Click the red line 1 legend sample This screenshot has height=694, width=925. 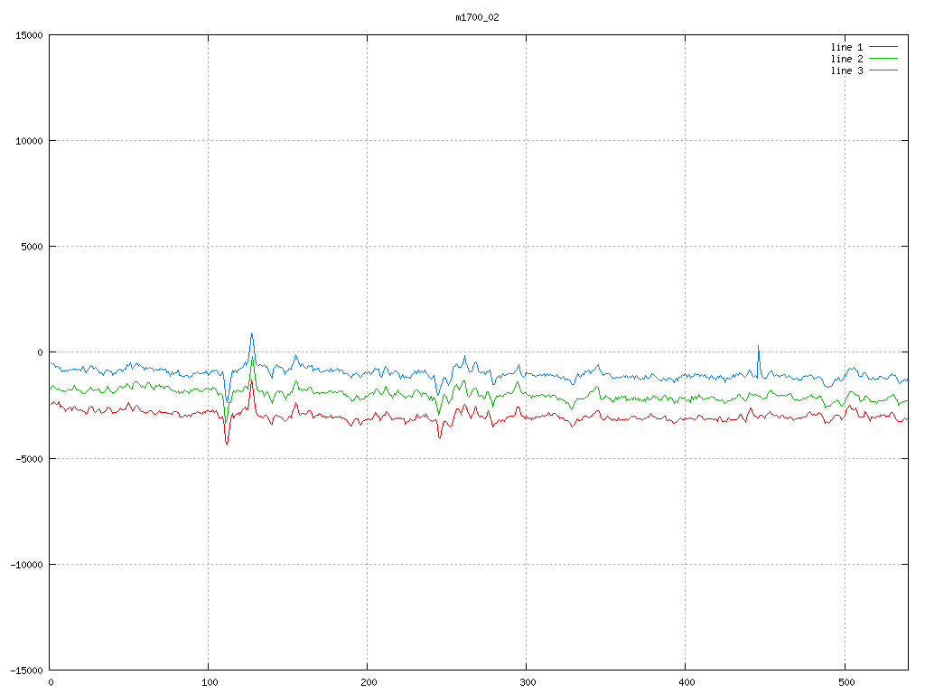coord(883,47)
